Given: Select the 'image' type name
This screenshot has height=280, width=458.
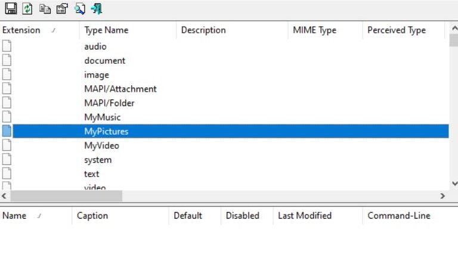Looking at the screenshot, I should click(97, 75).
